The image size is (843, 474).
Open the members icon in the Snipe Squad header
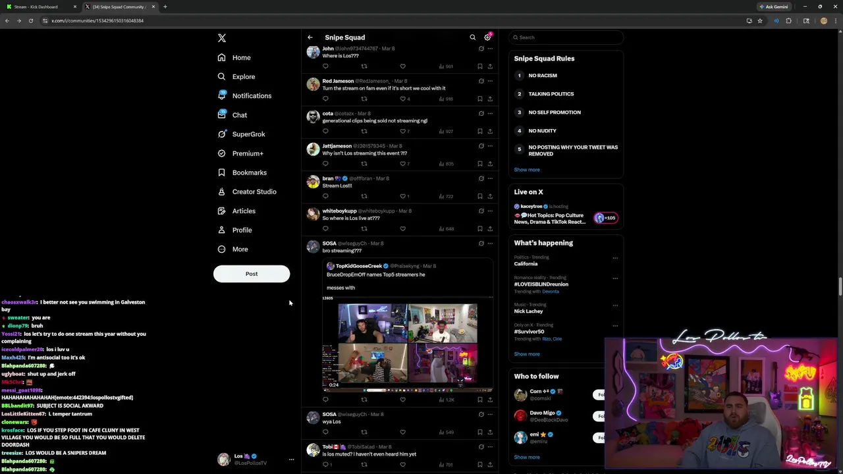coord(488,37)
